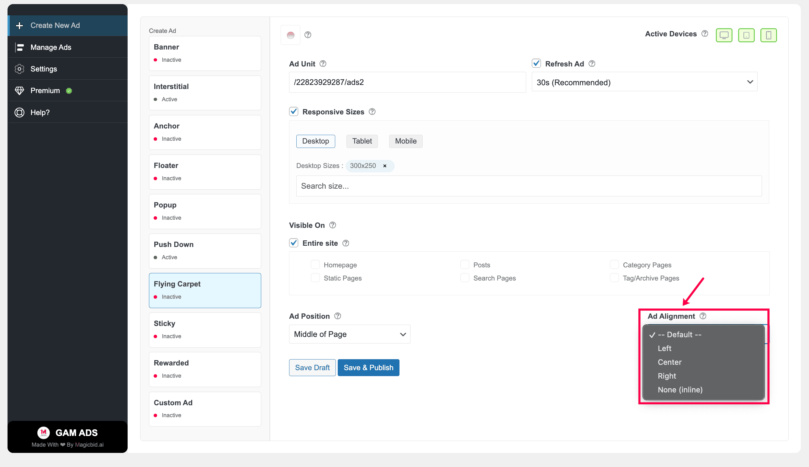The height and width of the screenshot is (467, 809).
Task: Toggle the desktop device icon
Action: click(x=724, y=35)
